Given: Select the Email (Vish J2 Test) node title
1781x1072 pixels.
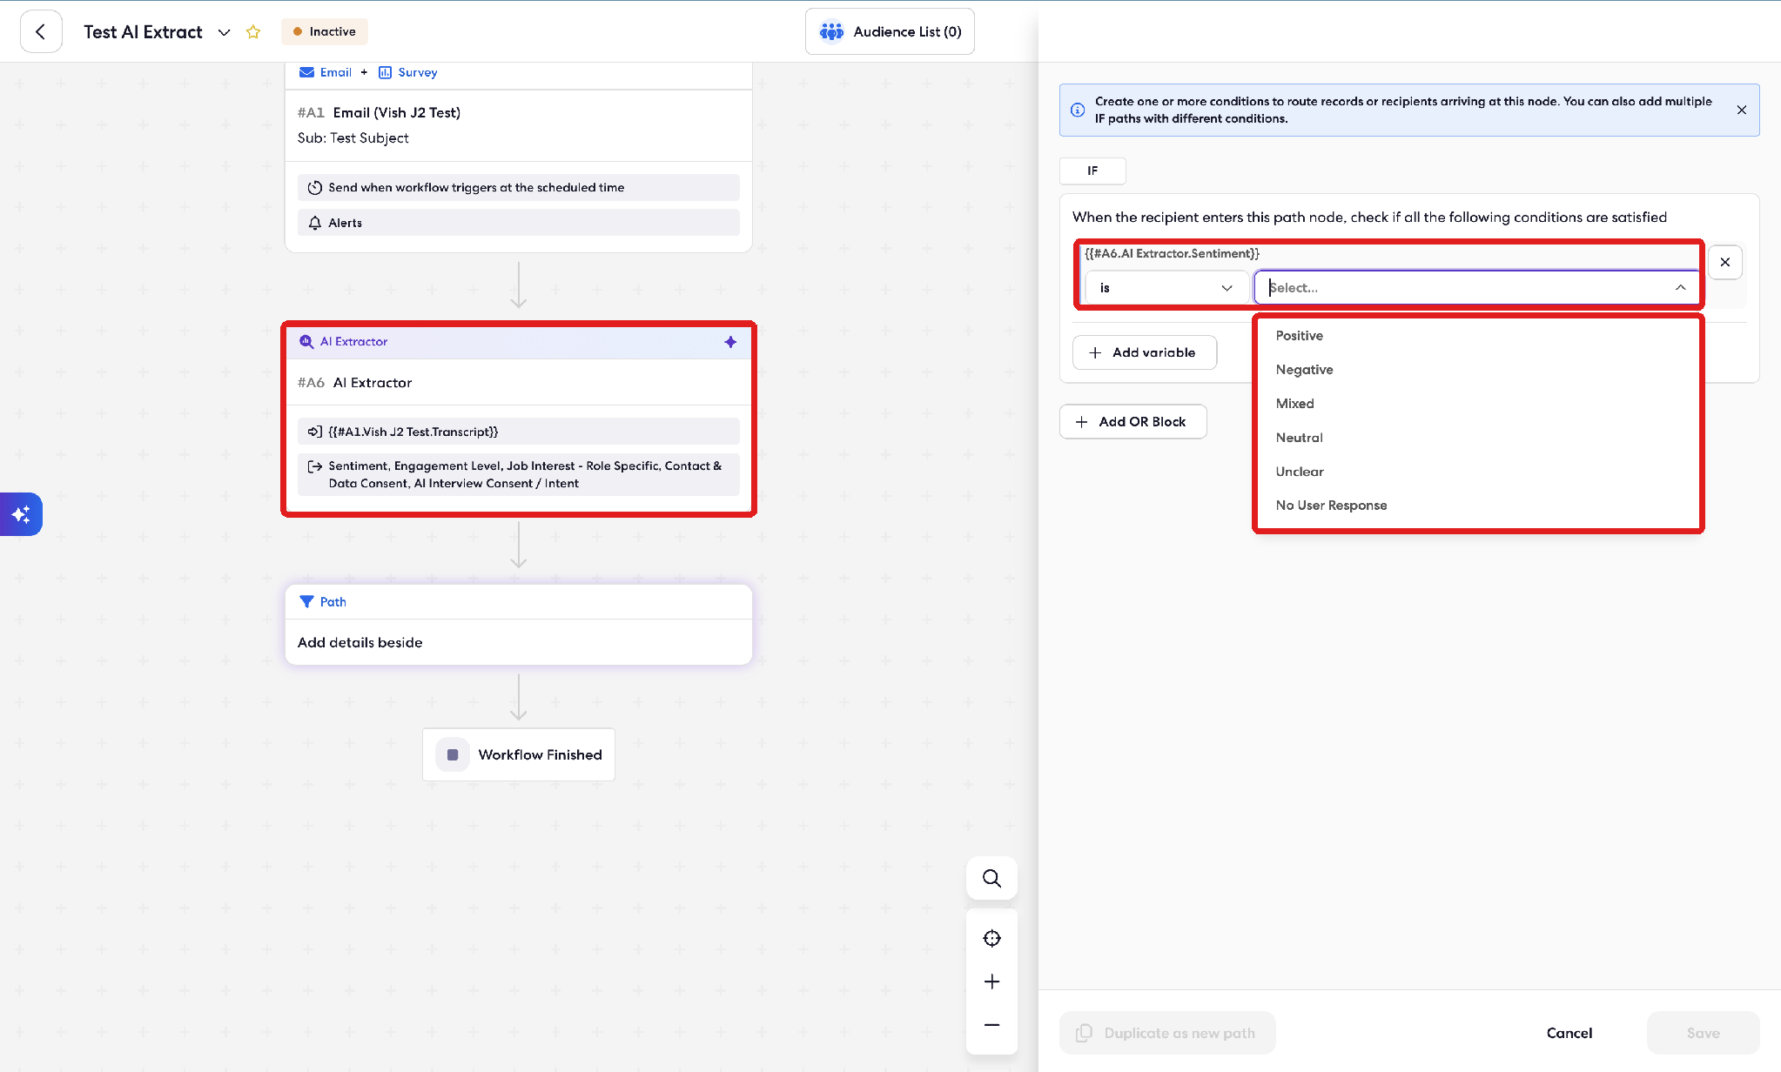Looking at the screenshot, I should [396, 112].
